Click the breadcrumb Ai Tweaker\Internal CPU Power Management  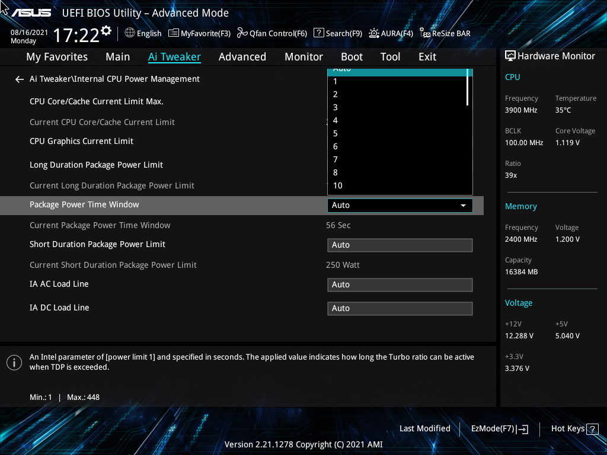(x=114, y=79)
